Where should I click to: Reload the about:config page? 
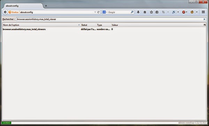pyautogui.click(x=98, y=12)
